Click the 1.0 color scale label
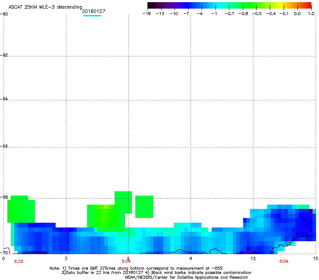319x280 pixels. (311, 14)
